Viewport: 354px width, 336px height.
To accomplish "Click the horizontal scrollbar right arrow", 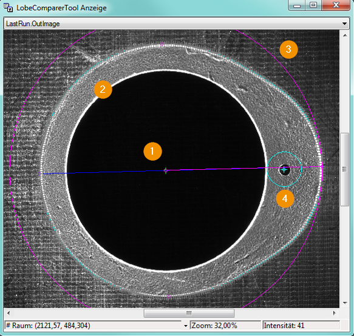I will [x=335, y=313].
